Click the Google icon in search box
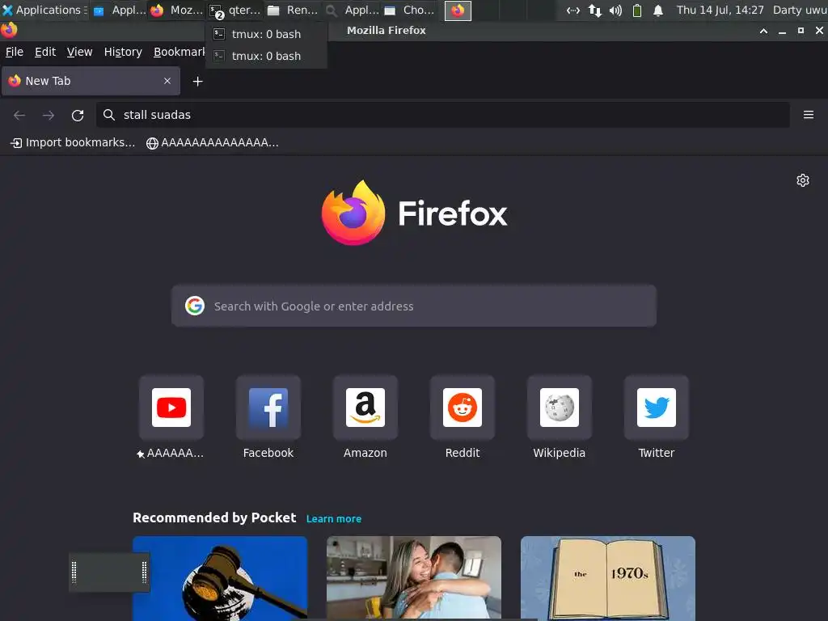This screenshot has height=621, width=828. click(x=195, y=306)
